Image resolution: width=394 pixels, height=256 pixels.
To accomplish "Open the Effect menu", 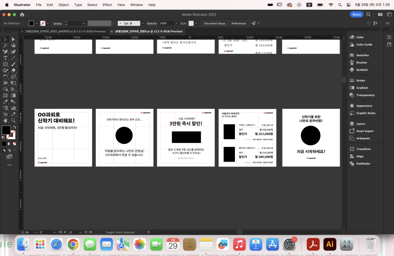I will pos(107,5).
